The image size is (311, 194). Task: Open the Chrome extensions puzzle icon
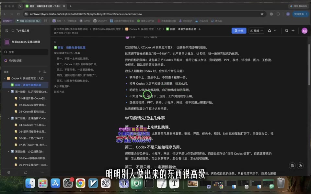click(278, 14)
